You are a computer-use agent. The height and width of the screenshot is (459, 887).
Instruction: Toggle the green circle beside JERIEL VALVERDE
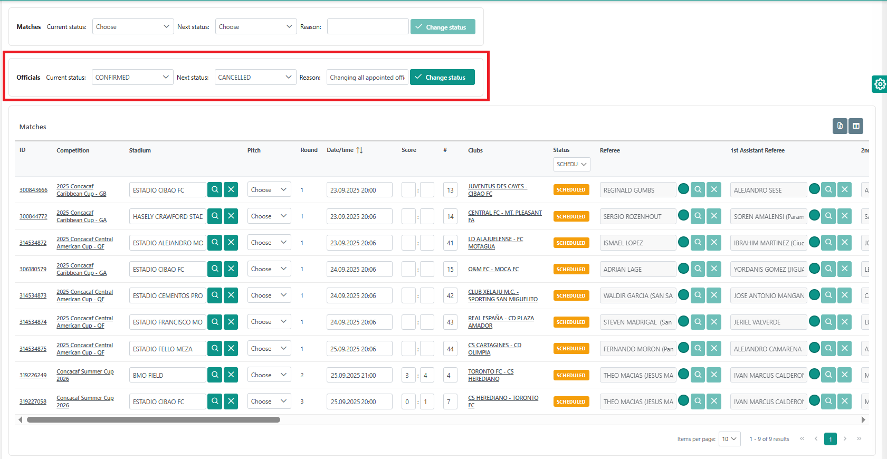coord(814,321)
